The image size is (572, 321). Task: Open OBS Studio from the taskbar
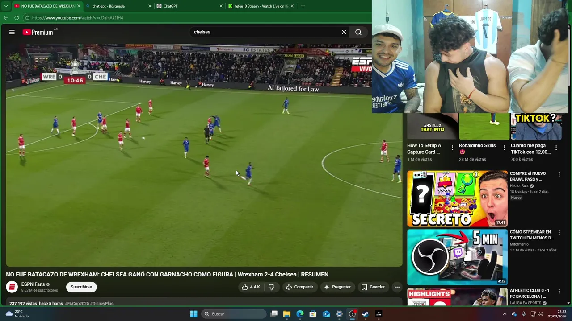352,314
